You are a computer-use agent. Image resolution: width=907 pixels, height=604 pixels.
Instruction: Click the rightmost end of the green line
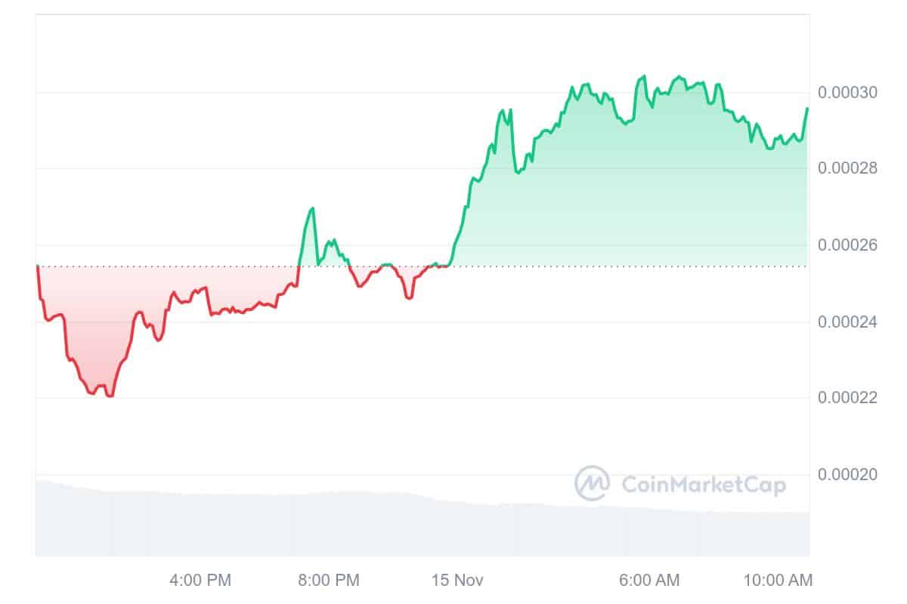pyautogui.click(x=807, y=109)
